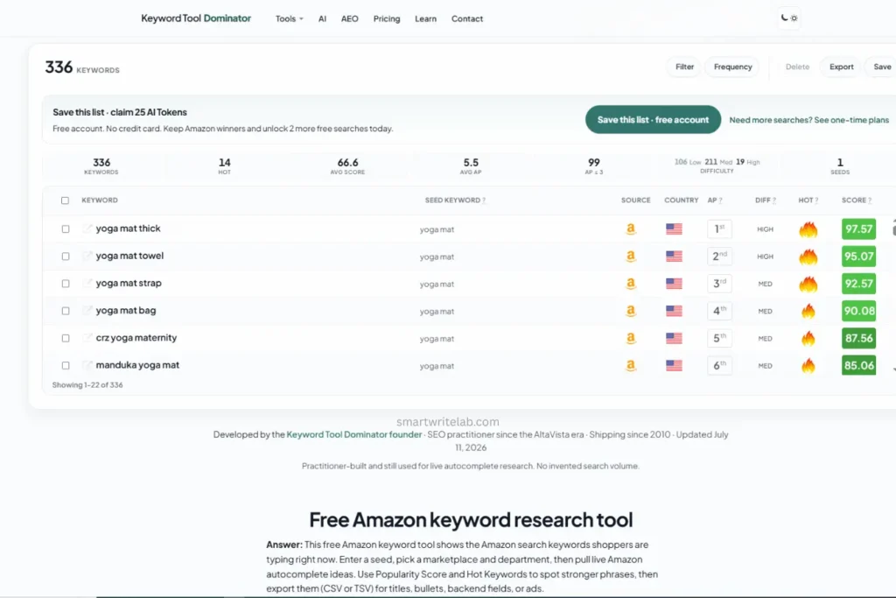Click the AP rank 1st box
Screen dimensions: 896x598
(719, 229)
